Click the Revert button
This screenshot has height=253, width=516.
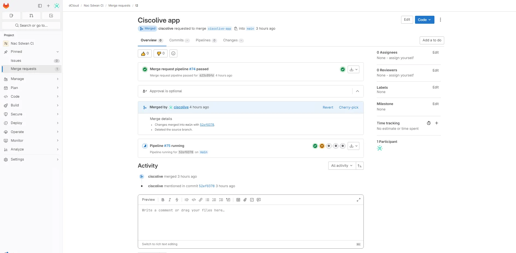pyautogui.click(x=328, y=107)
